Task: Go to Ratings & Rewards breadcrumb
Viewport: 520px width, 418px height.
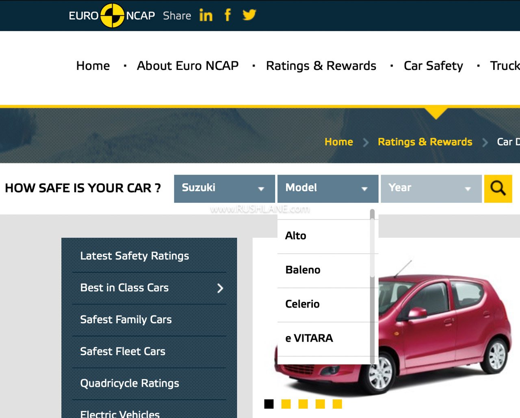Action: click(x=425, y=142)
